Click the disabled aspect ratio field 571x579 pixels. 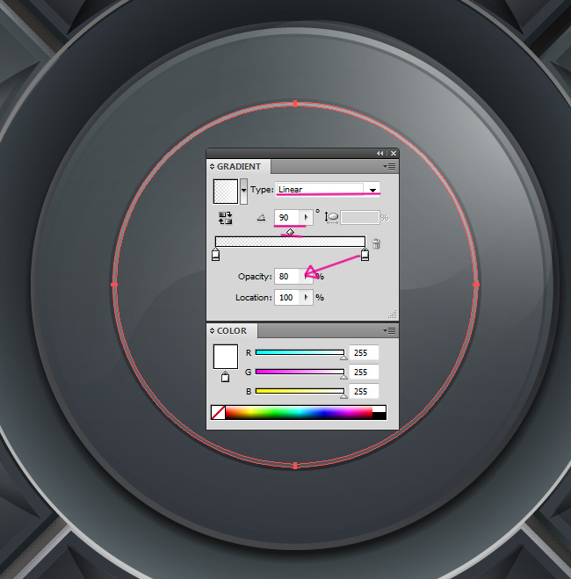pos(360,218)
